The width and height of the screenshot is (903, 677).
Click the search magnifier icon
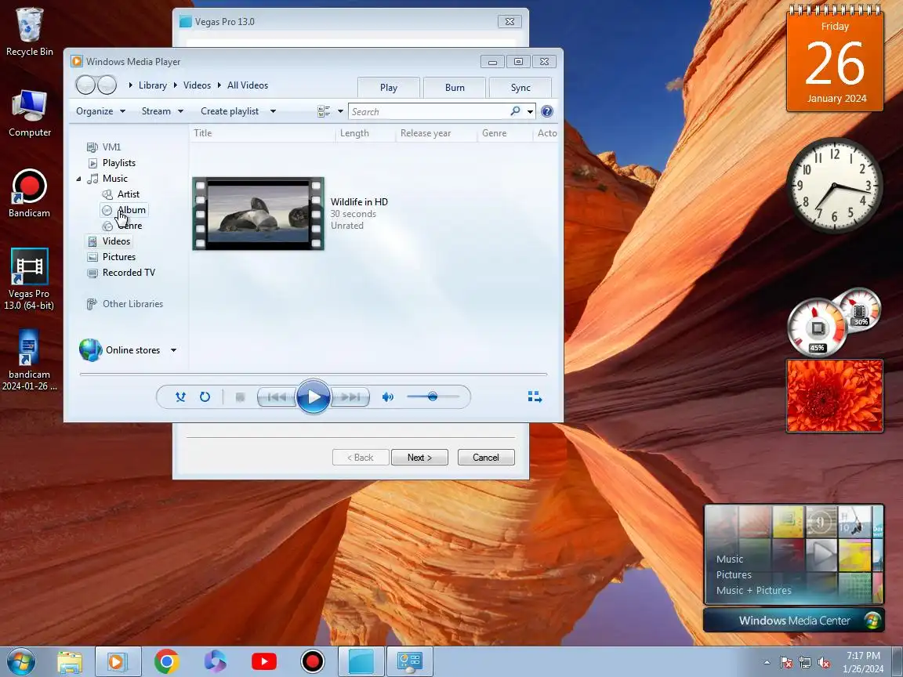point(516,111)
